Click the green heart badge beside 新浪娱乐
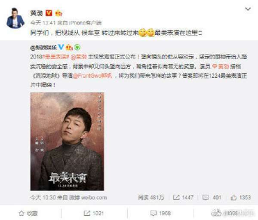258x220 pixels. click(77, 48)
